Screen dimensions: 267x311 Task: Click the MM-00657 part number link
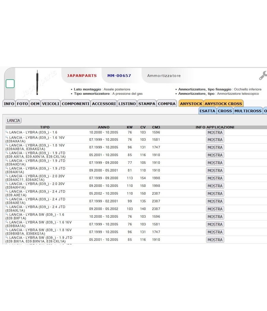click(x=119, y=76)
